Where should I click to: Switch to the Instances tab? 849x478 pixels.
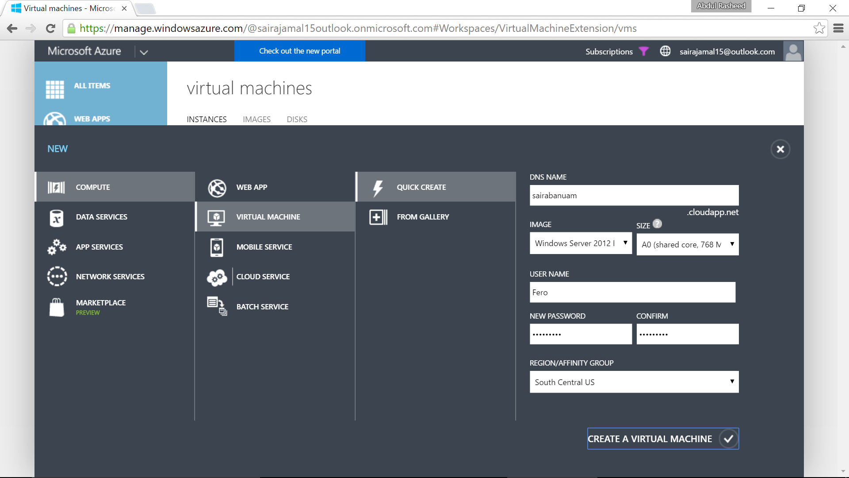click(207, 119)
